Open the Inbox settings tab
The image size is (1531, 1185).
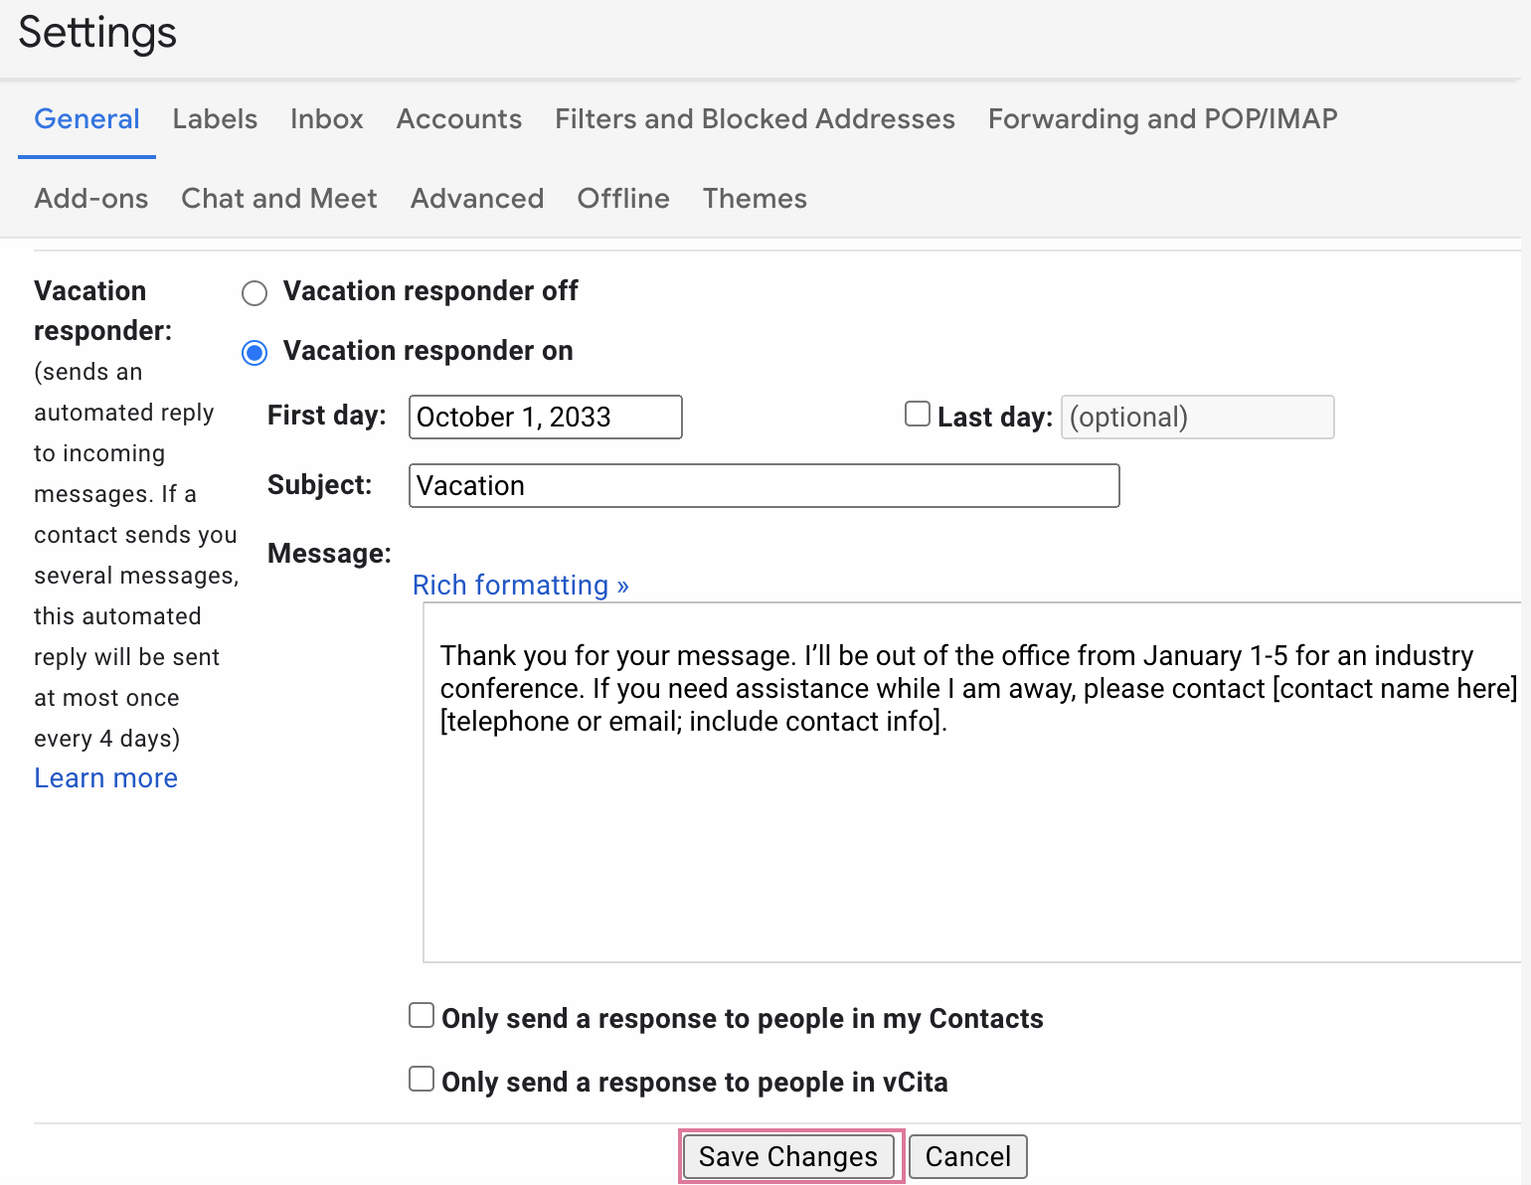coord(326,119)
